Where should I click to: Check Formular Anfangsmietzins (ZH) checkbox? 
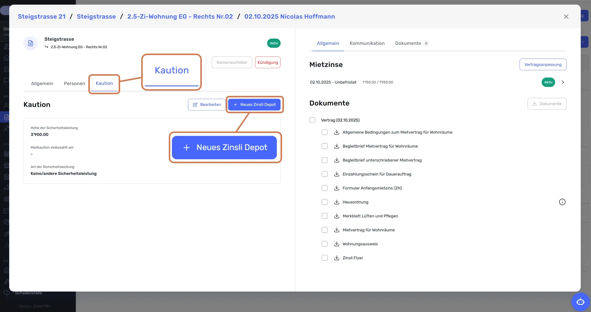tap(325, 188)
